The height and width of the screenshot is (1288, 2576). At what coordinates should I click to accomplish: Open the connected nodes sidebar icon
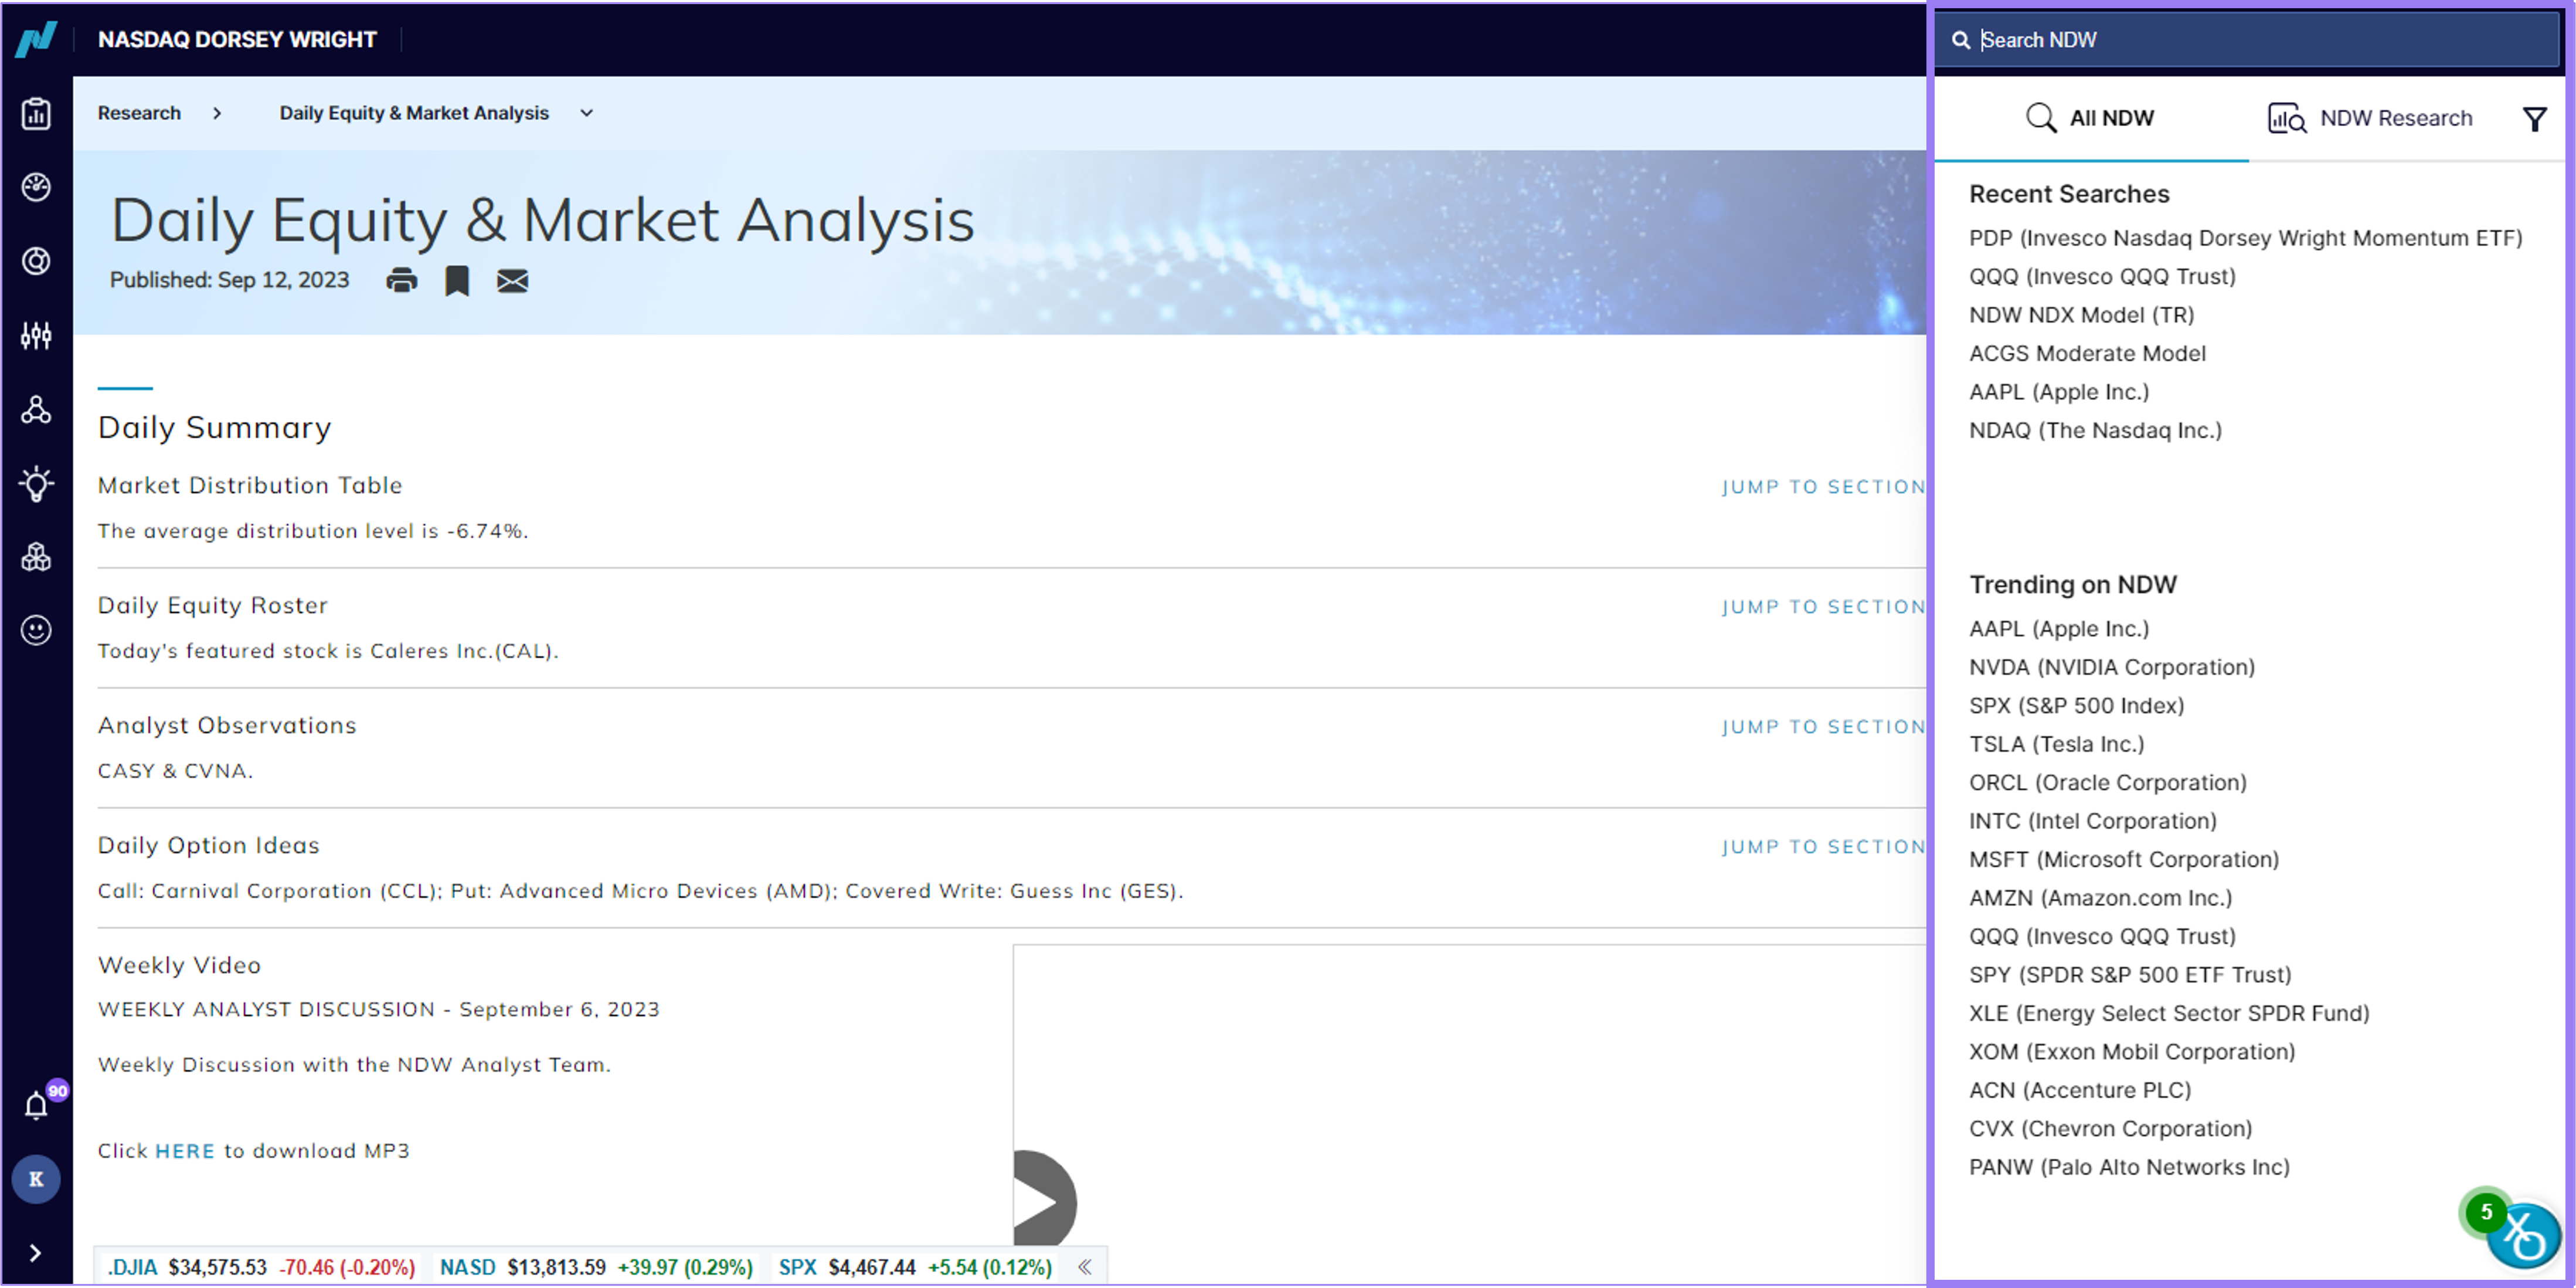coord(36,409)
